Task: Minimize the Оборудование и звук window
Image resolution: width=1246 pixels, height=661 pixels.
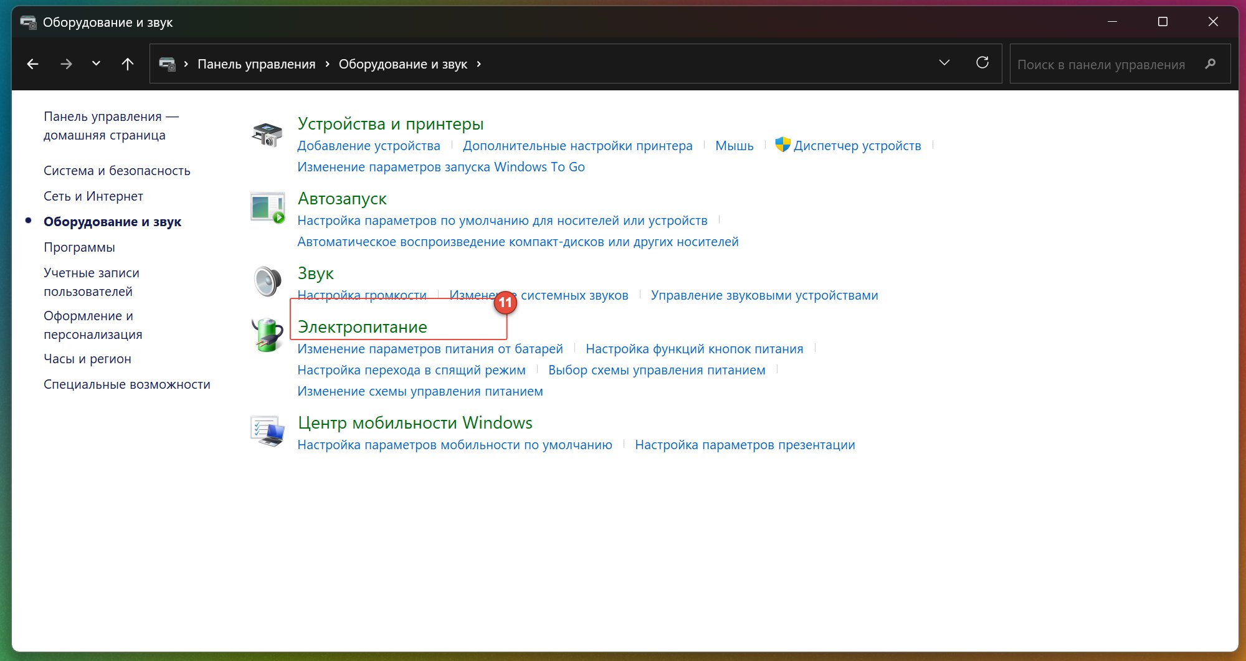Action: 1112,22
